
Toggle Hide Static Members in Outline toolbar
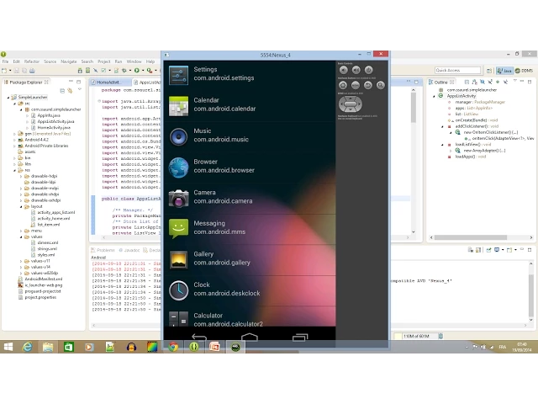[490, 82]
